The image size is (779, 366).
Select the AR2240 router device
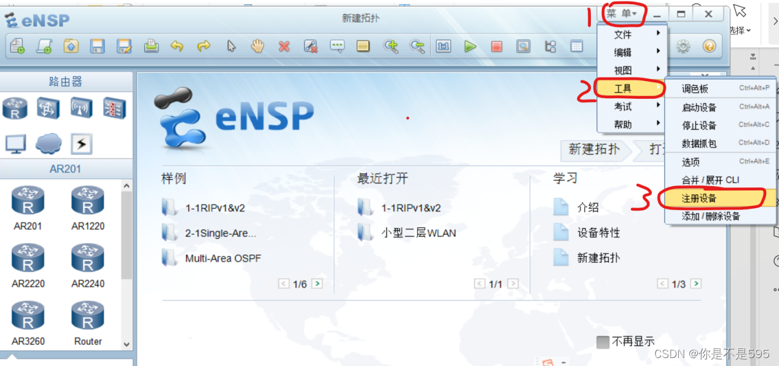tap(88, 266)
